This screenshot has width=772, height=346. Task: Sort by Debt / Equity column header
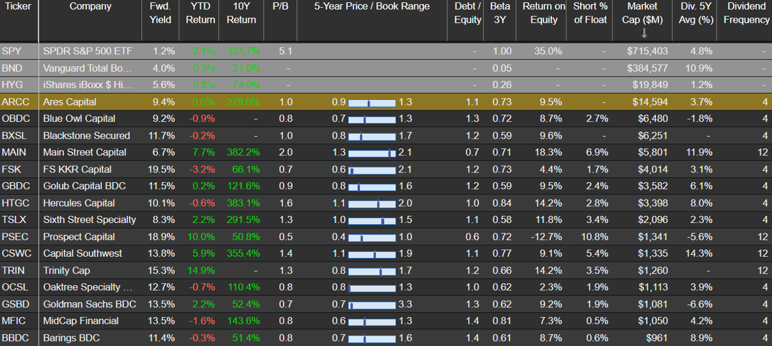[x=467, y=13]
